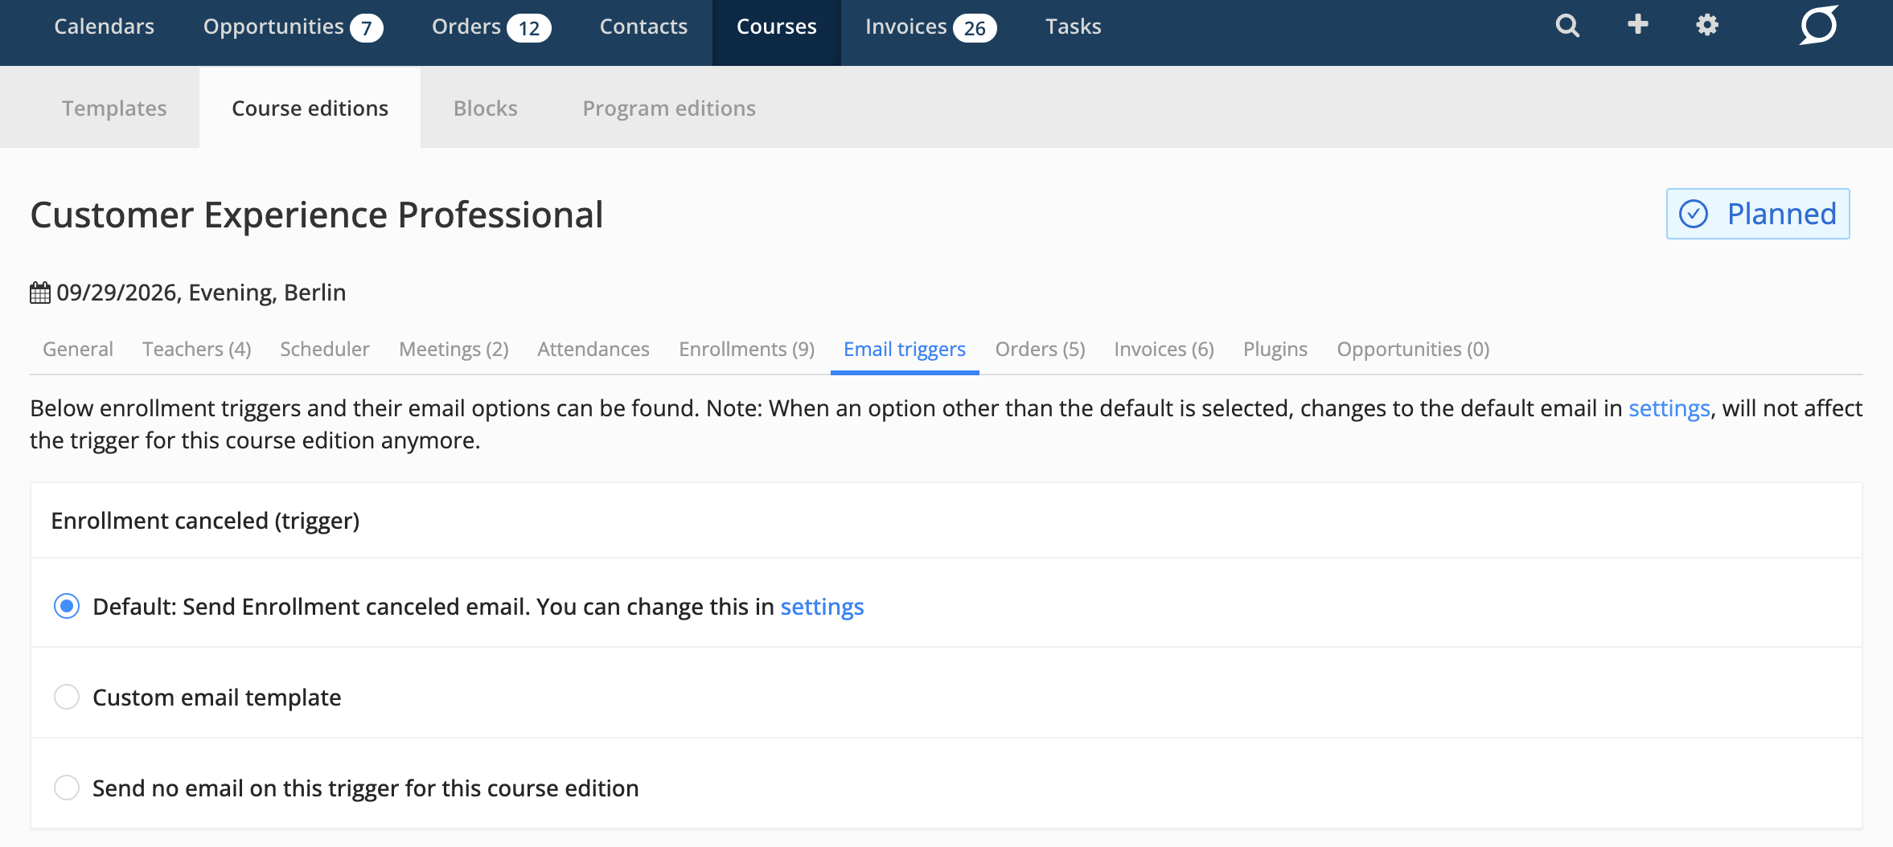Show the Enrollments (9) tab
The height and width of the screenshot is (847, 1893).
coord(747,350)
